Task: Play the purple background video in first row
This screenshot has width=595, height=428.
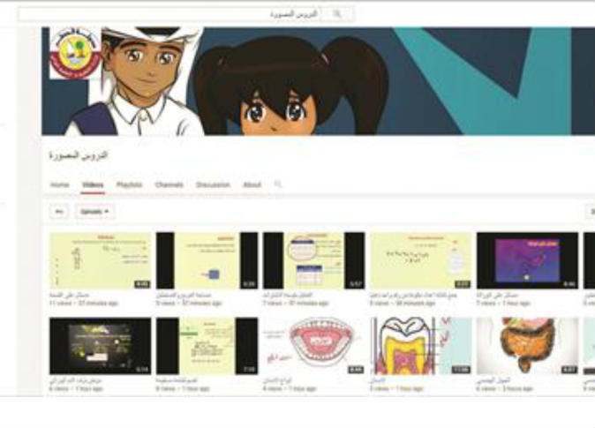Action: pos(527,260)
